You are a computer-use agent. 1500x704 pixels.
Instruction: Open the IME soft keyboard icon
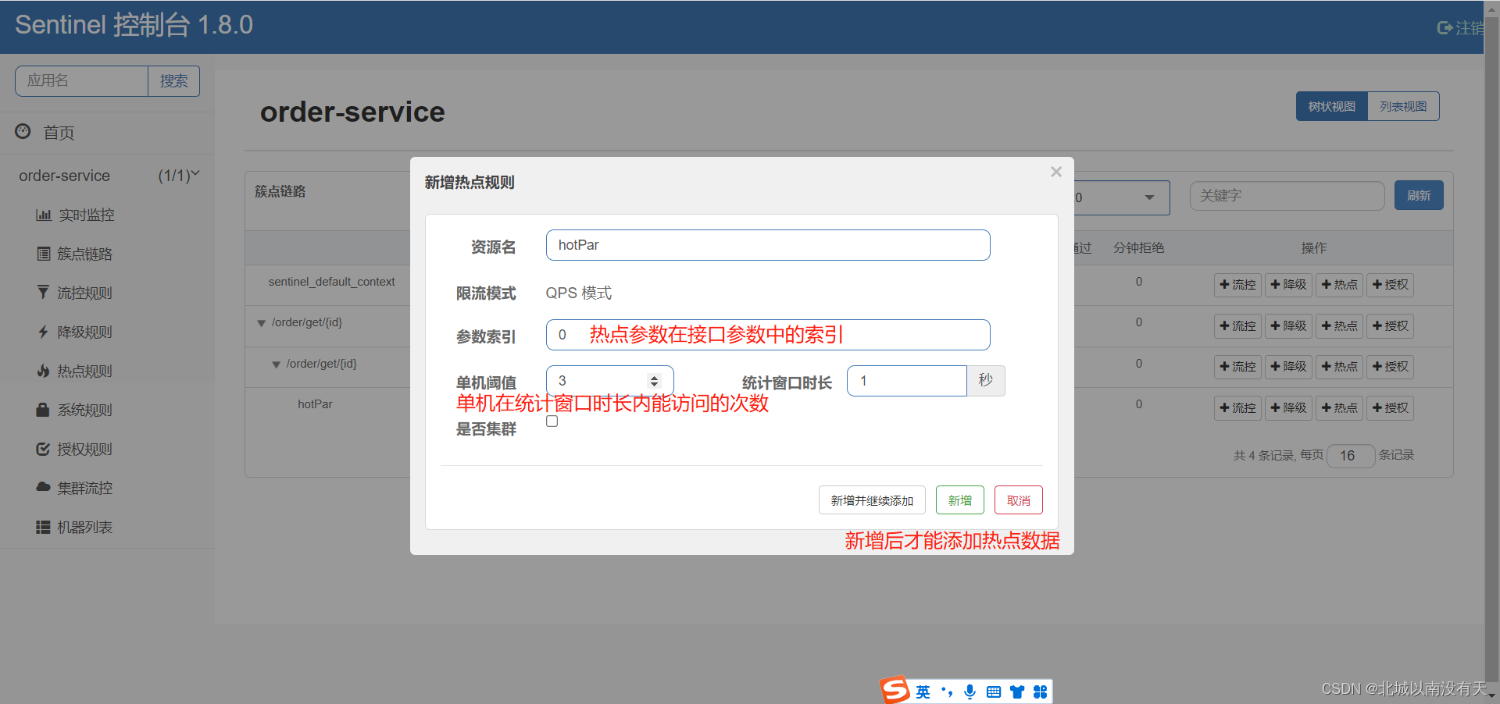[994, 692]
